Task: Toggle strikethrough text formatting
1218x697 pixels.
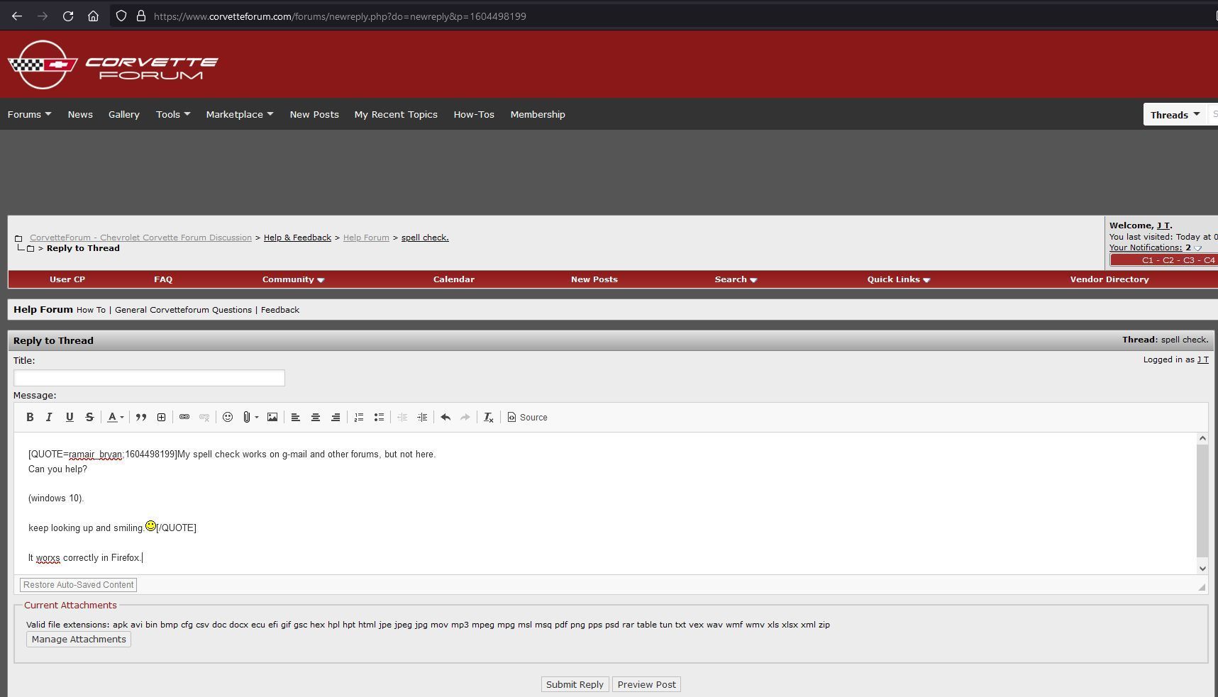Action: coord(89,418)
